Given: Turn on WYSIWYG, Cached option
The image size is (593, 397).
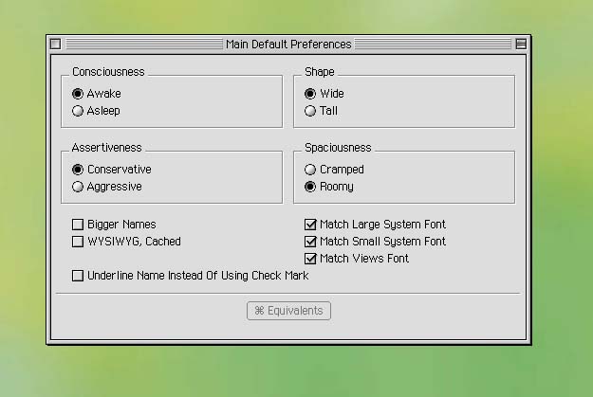Looking at the screenshot, I should (x=78, y=242).
